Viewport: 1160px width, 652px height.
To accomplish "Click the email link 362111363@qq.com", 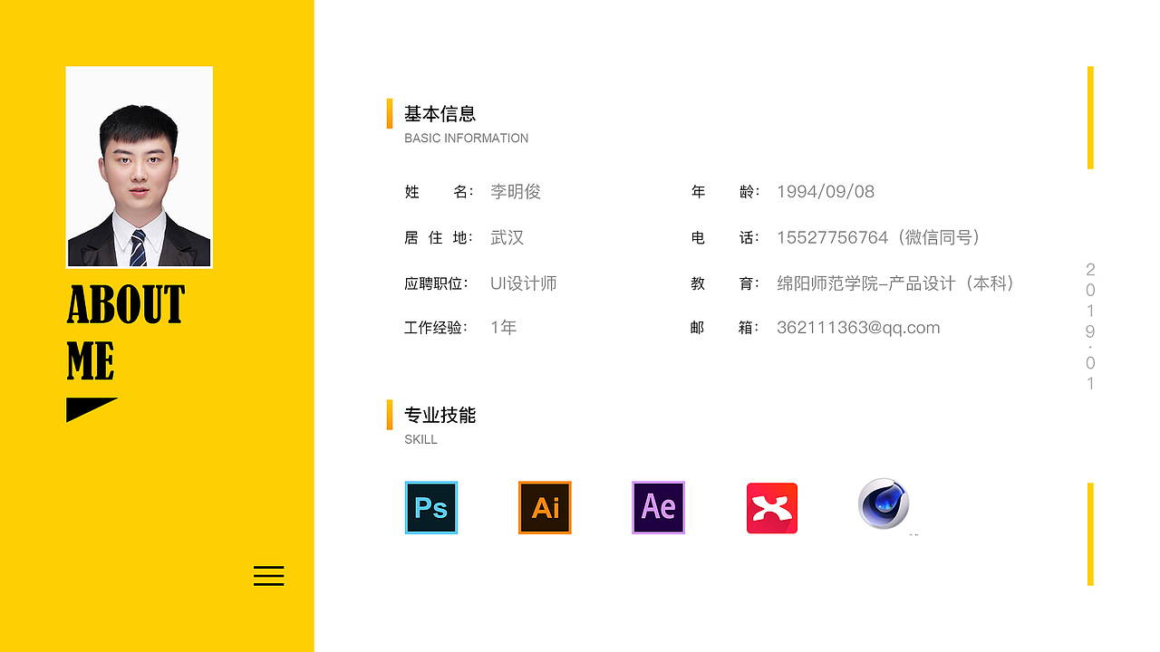I will (858, 328).
